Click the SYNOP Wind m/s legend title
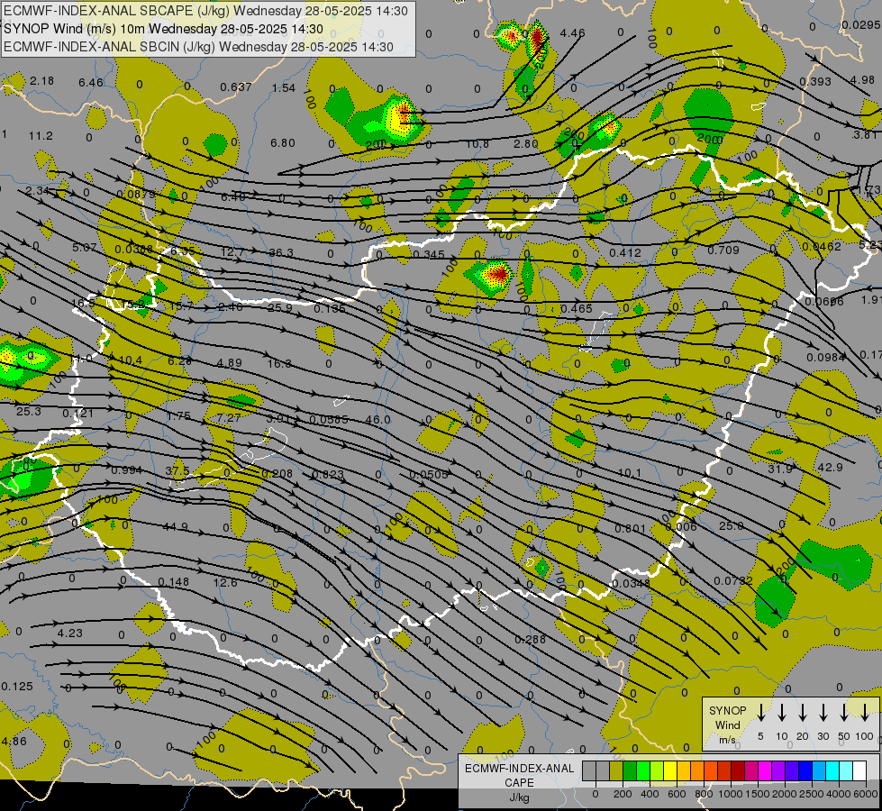The image size is (882, 811). click(727, 724)
